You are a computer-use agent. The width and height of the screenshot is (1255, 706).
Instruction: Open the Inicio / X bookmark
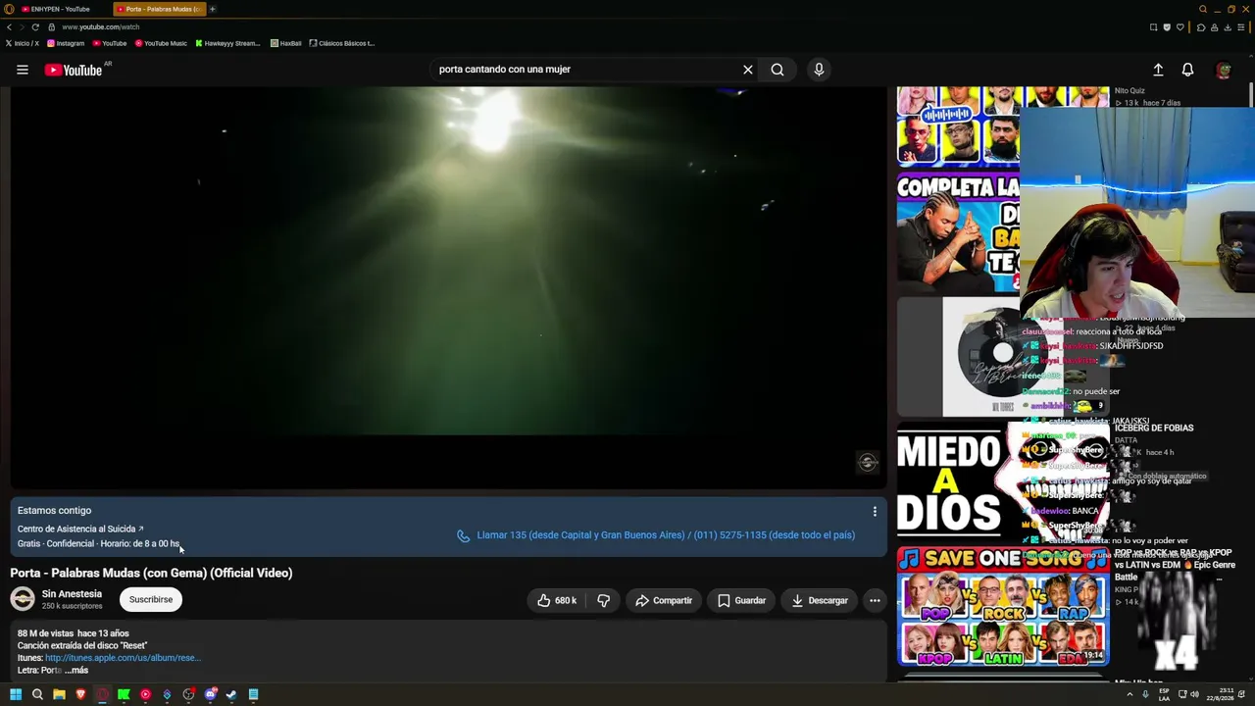(23, 43)
